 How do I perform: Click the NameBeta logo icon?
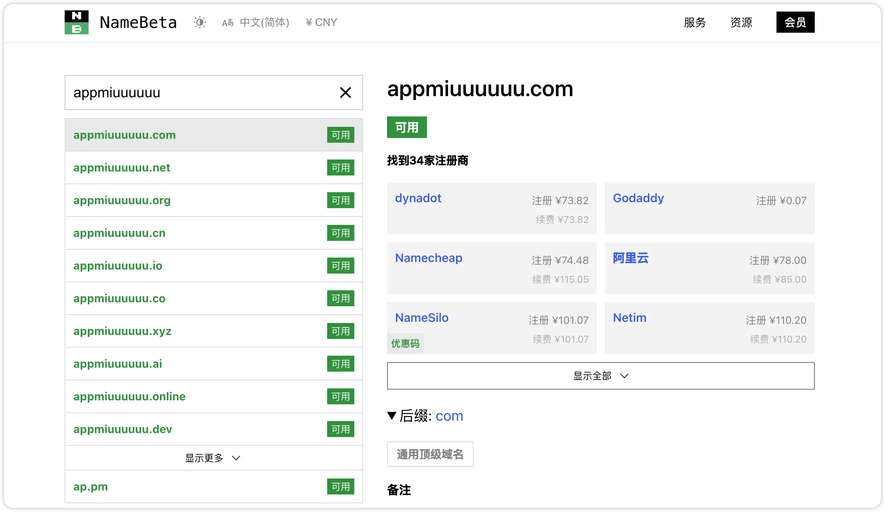coord(76,22)
